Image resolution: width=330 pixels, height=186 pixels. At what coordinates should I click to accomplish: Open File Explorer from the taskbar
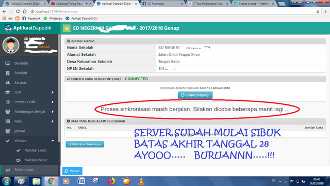(x=36, y=181)
